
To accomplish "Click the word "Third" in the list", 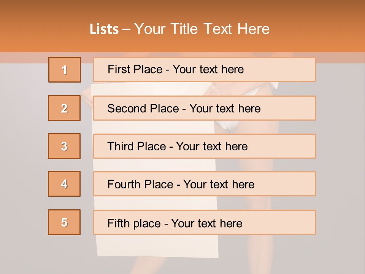I will coord(121,147).
